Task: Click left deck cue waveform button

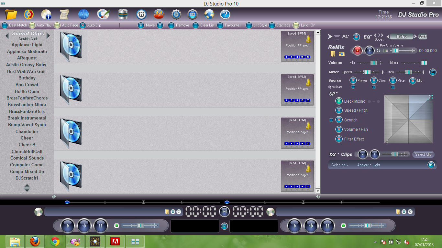Action: point(84,226)
